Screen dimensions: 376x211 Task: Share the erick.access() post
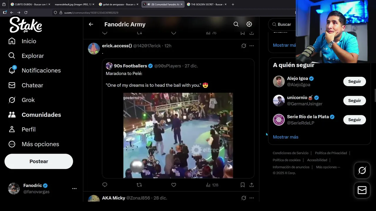pos(252,185)
